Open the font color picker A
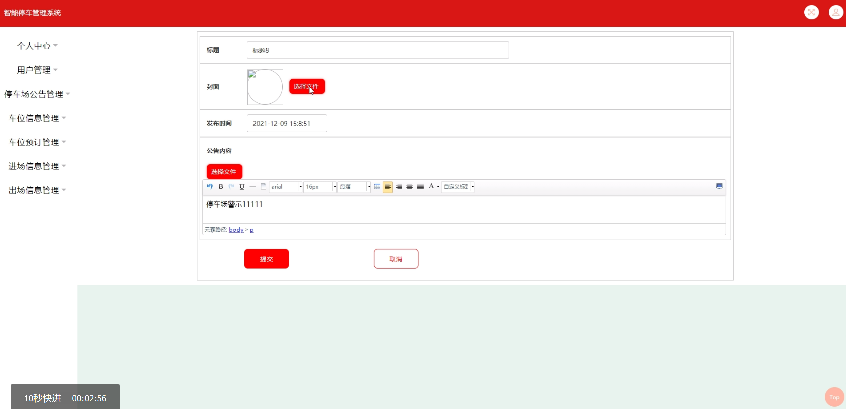846x409 pixels. click(x=431, y=186)
